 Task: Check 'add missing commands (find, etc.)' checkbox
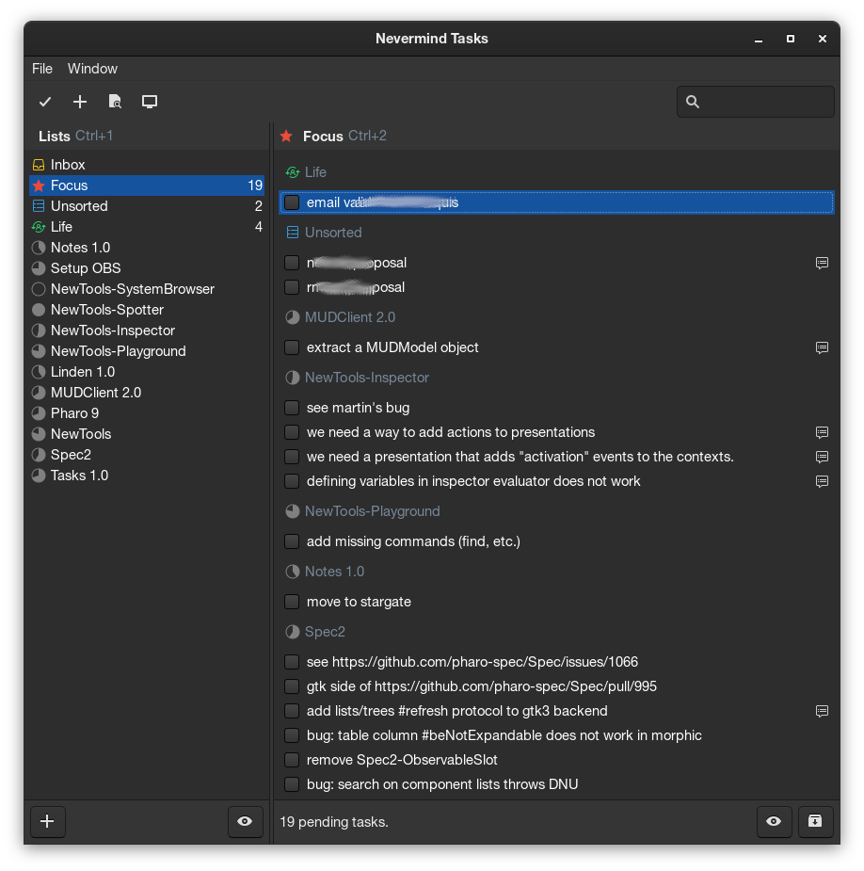coord(292,541)
